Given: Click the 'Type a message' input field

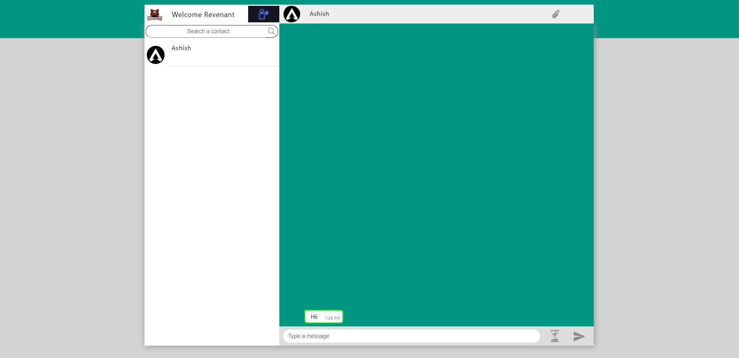Looking at the screenshot, I should pyautogui.click(x=385, y=336).
